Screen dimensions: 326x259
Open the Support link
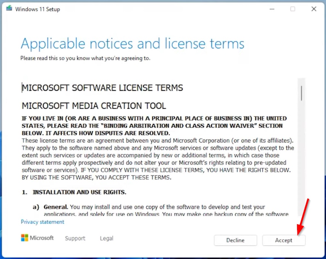[x=75, y=238]
